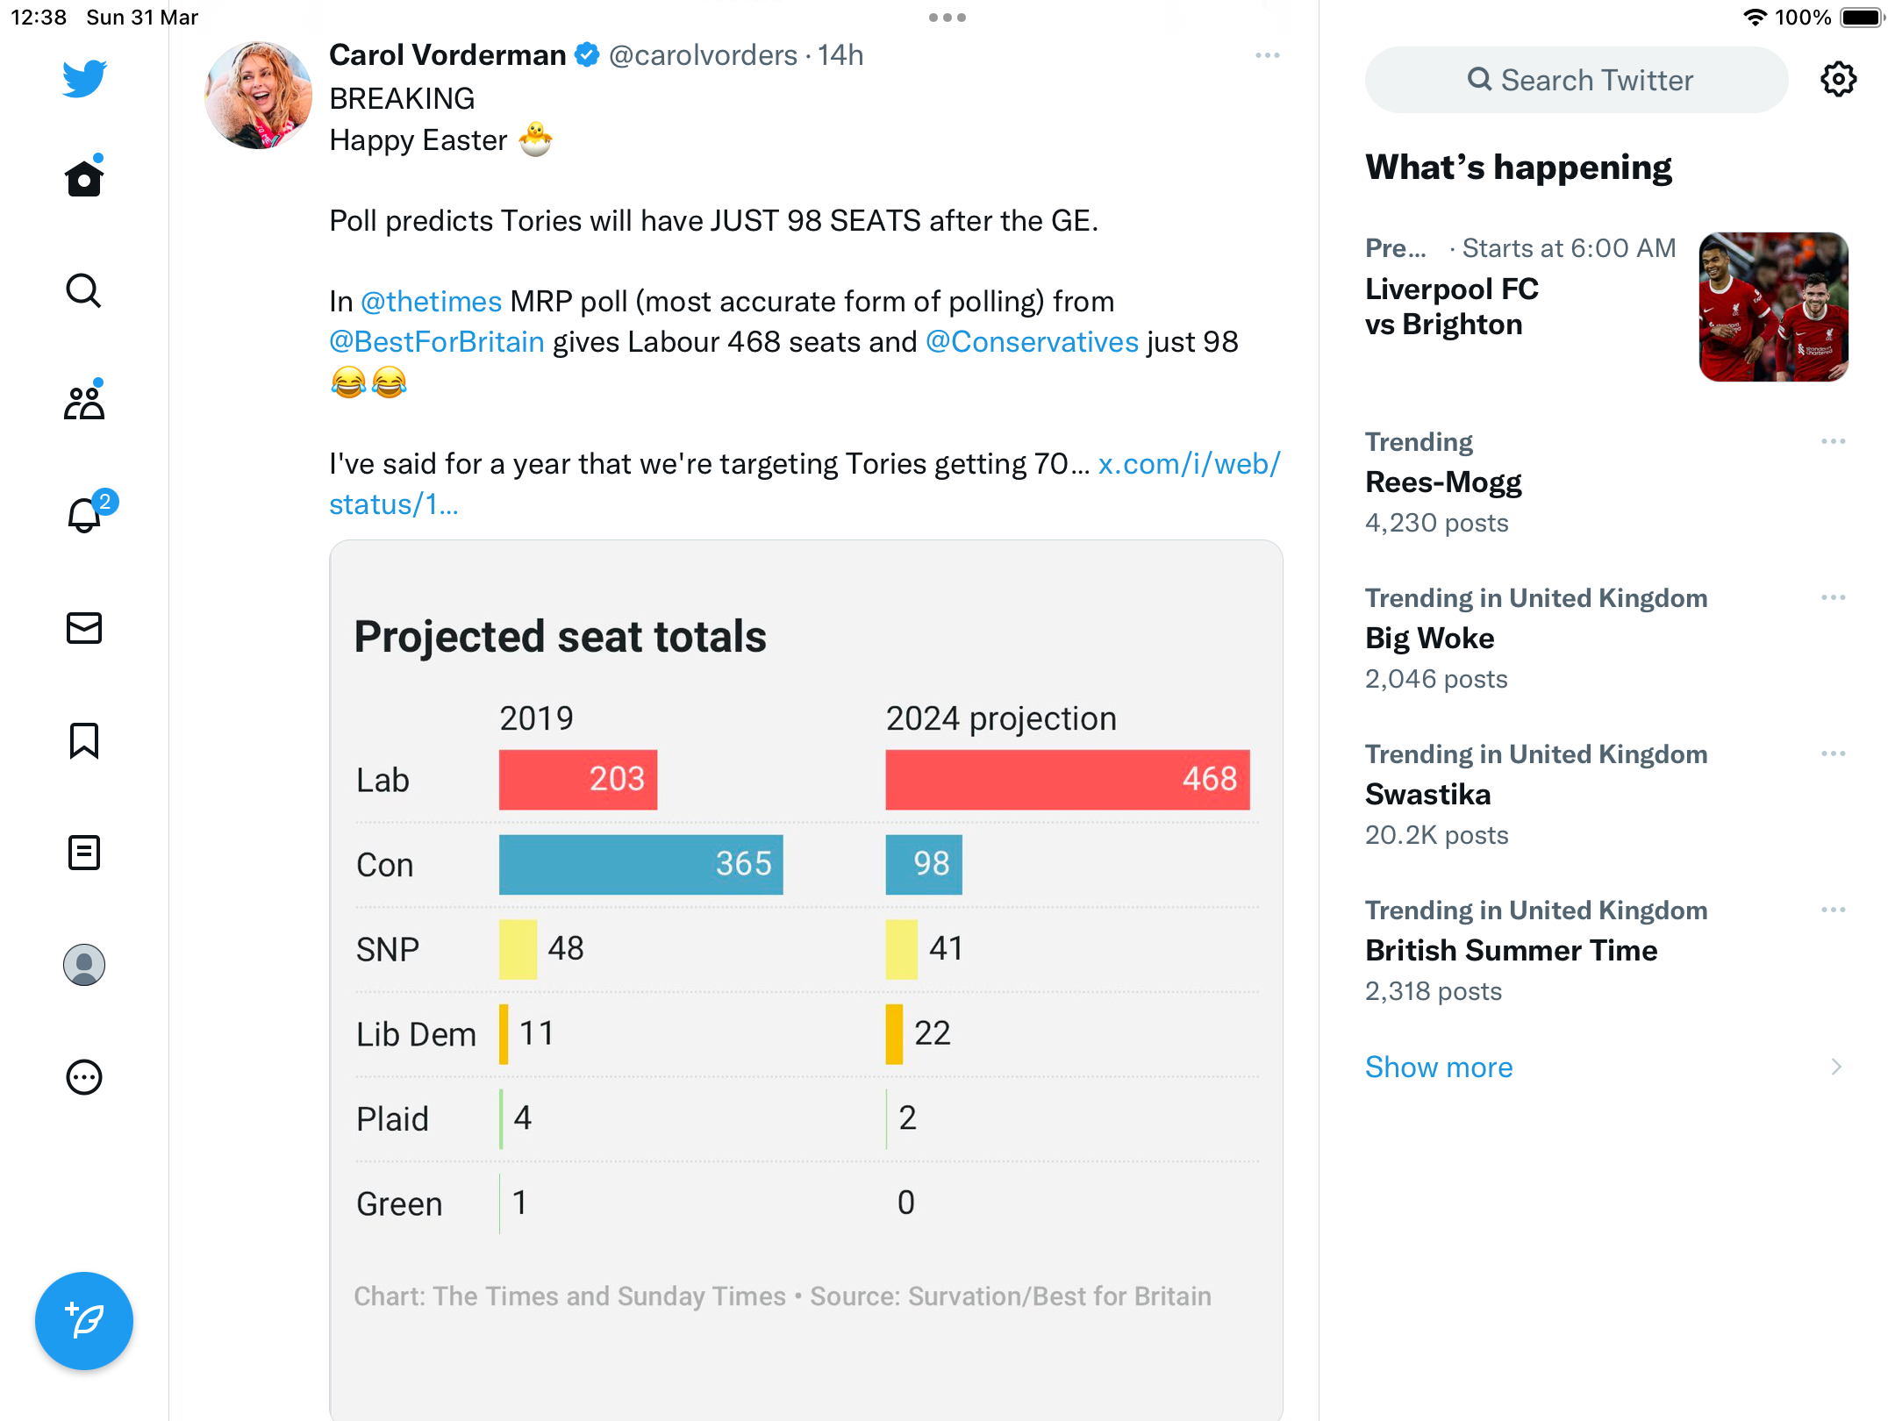Open the Home feed icon
Image resolution: width=1895 pixels, height=1421 pixels.
84,178
